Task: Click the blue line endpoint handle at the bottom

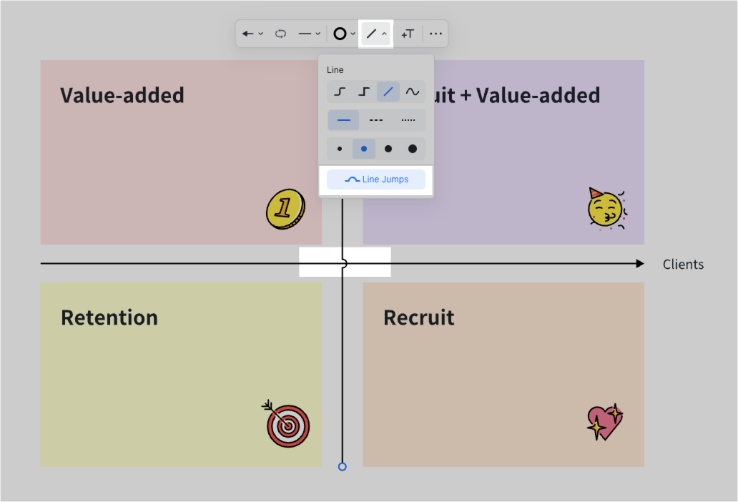Action: coord(342,466)
